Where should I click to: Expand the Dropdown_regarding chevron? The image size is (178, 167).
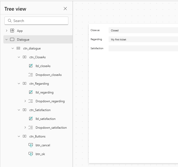point(25,101)
